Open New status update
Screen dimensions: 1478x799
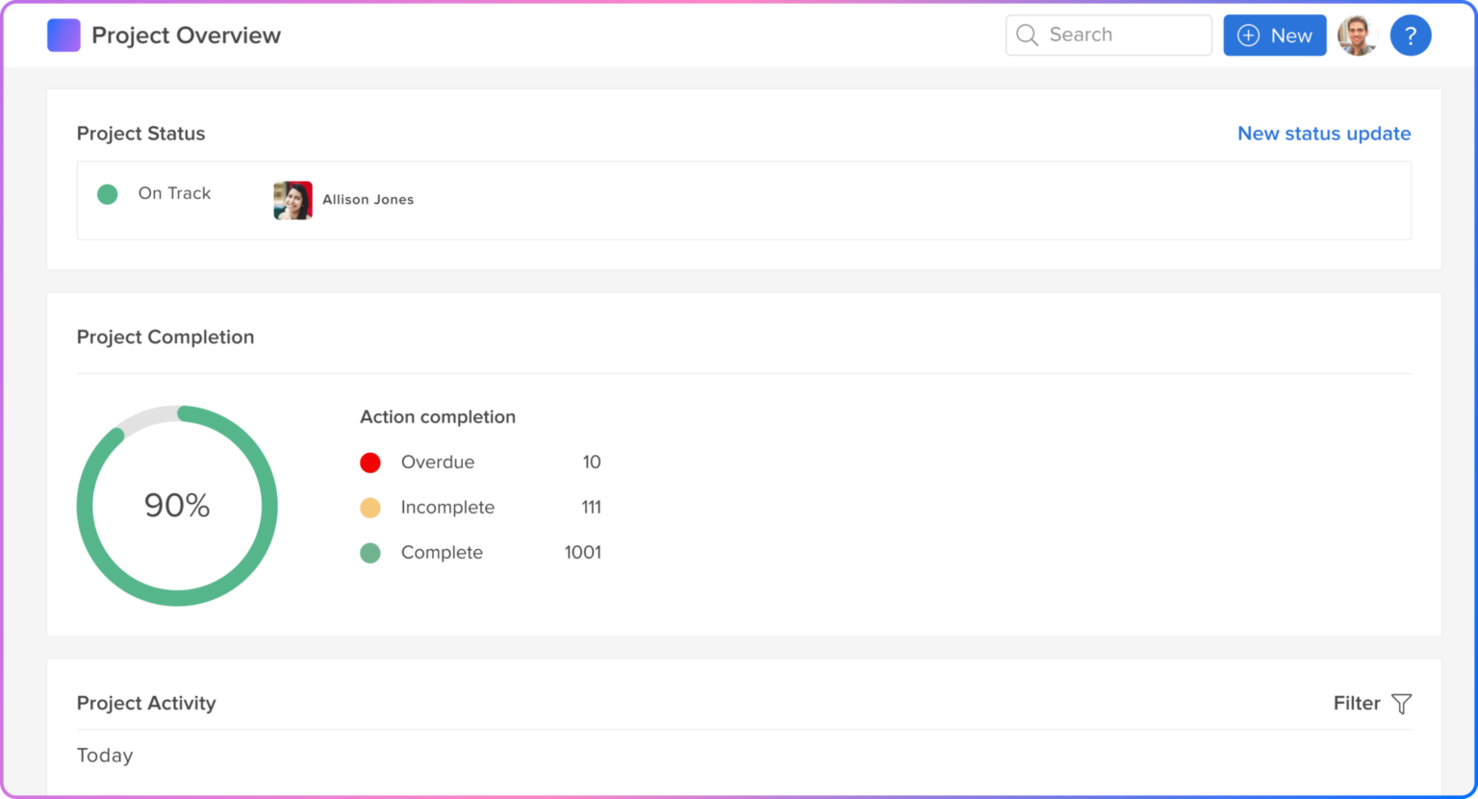coord(1324,134)
